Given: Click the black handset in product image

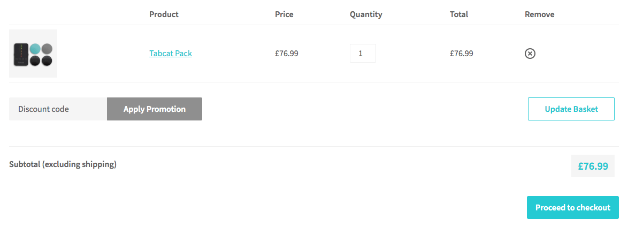Looking at the screenshot, I should click(21, 55).
